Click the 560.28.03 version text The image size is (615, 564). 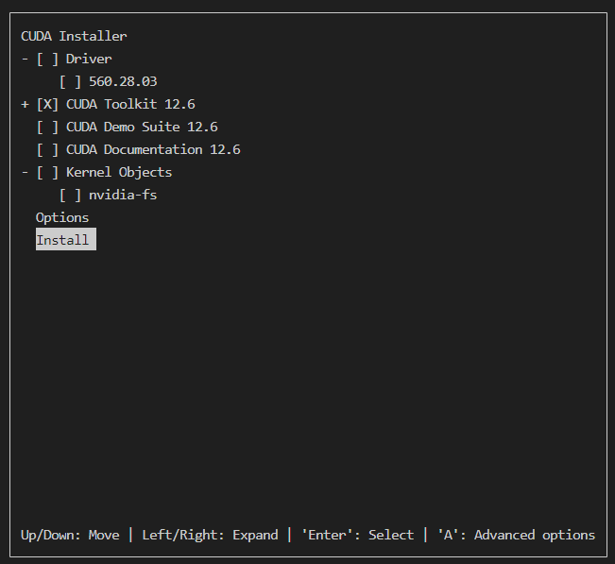tap(123, 82)
